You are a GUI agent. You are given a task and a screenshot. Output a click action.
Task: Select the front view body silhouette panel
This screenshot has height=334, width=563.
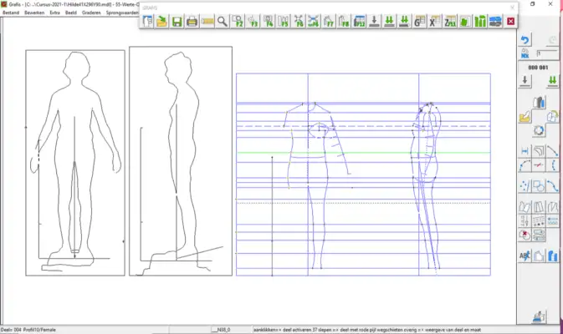pos(75,163)
